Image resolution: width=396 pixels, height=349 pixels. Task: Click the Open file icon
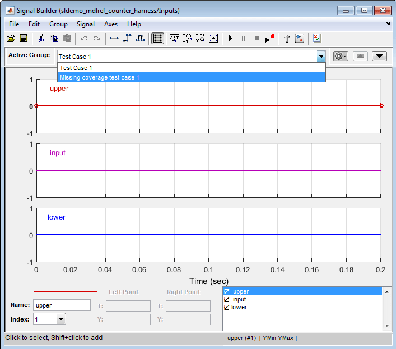tap(11, 39)
